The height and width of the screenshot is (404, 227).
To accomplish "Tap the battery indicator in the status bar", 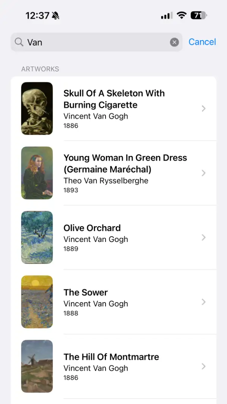I will (199, 16).
